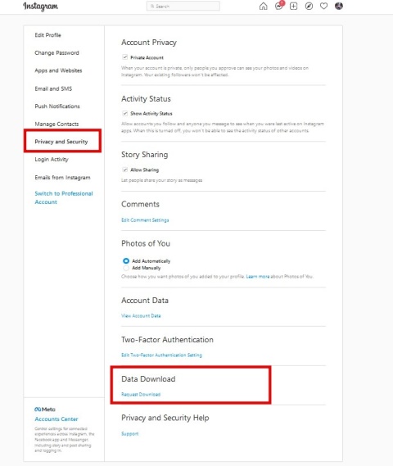Toggle Allow Sharing checkbox
The image size is (393, 466).
125,170
